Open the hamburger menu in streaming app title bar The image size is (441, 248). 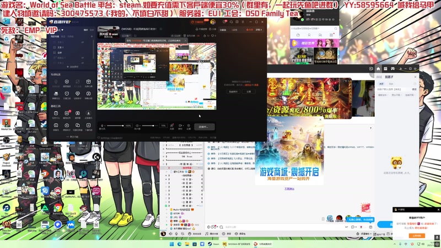243,21
